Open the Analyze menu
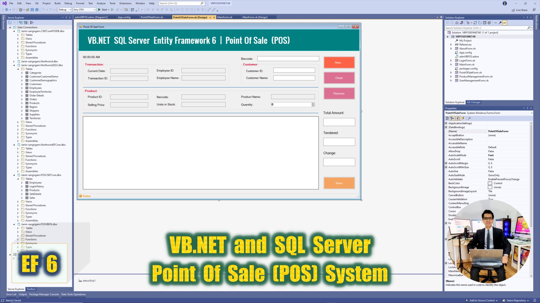The width and height of the screenshot is (540, 303). tap(101, 3)
